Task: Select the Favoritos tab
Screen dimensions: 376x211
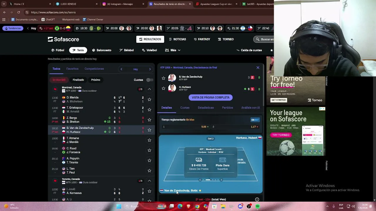Action: click(x=72, y=69)
